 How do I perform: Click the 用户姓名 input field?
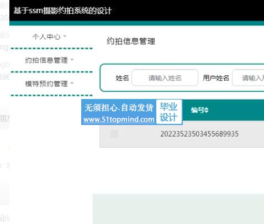(248, 78)
